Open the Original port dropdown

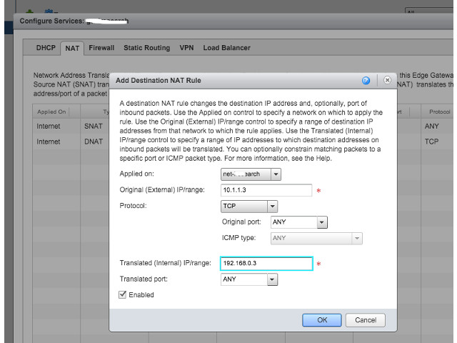click(x=321, y=222)
